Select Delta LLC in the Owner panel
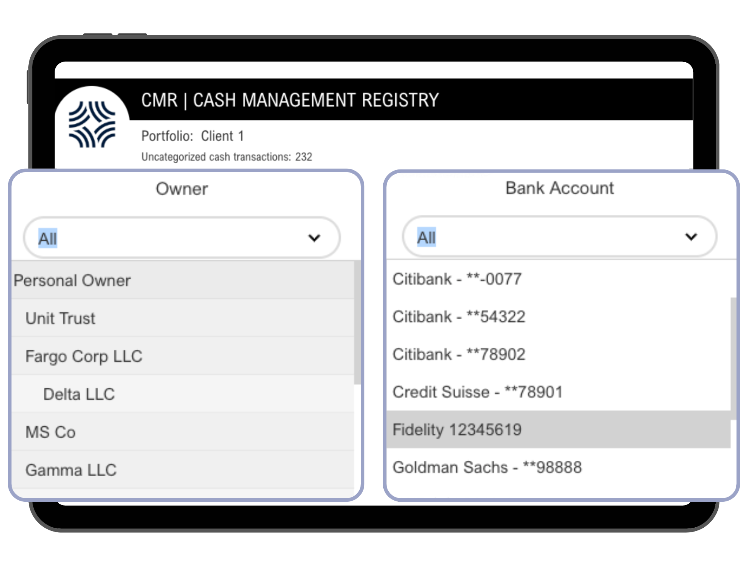The height and width of the screenshot is (566, 746). point(78,394)
